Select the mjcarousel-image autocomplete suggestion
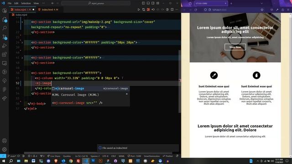Screen dimensions: 292x164 tap(90, 88)
